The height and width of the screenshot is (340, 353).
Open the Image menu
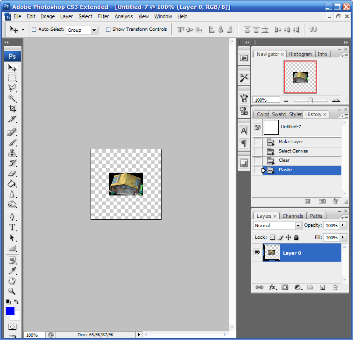pos(48,16)
